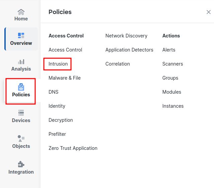Select Application Detectors

[129, 50]
